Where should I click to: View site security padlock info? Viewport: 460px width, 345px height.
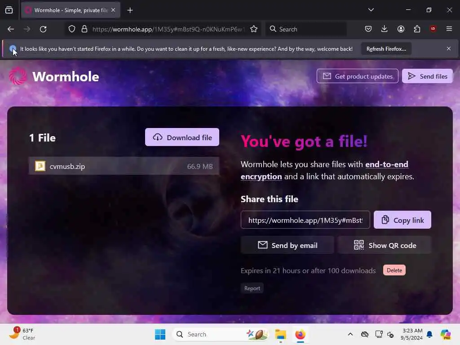coord(84,29)
